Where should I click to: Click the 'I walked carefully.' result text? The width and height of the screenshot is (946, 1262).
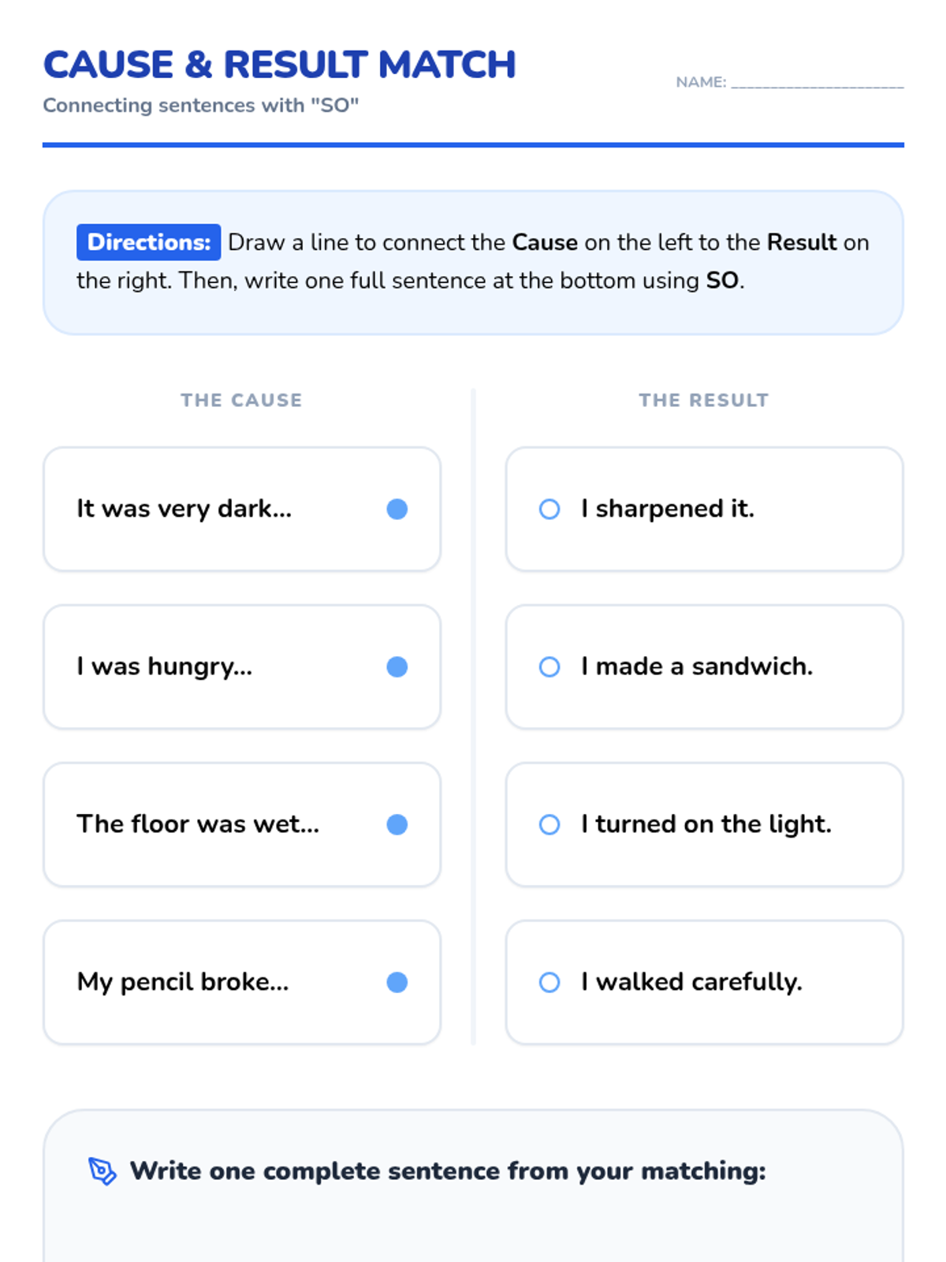691,982
